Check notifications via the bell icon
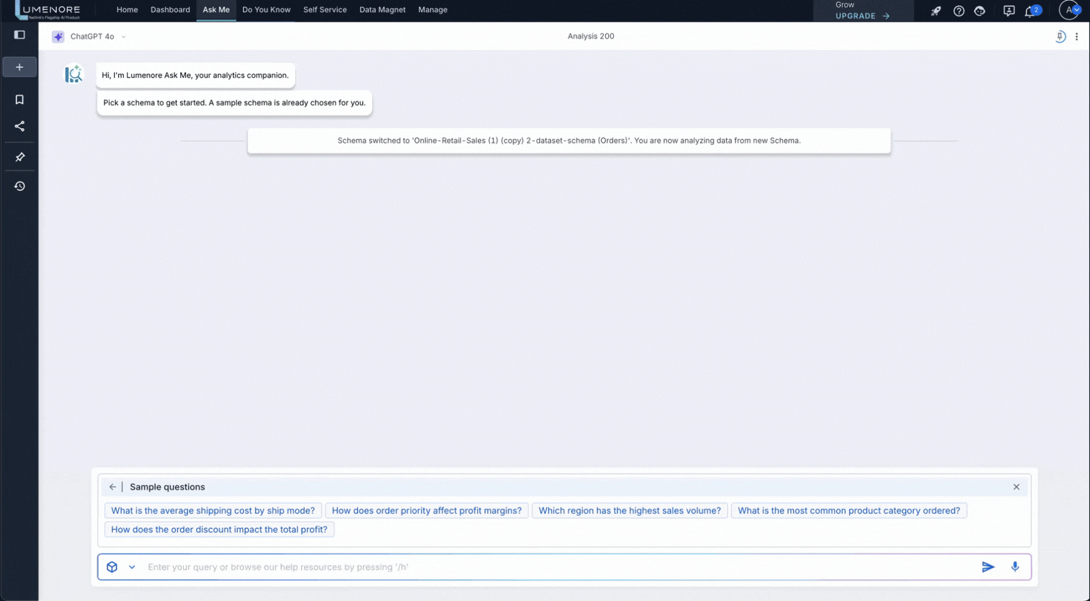This screenshot has height=601, width=1090. (x=1030, y=11)
